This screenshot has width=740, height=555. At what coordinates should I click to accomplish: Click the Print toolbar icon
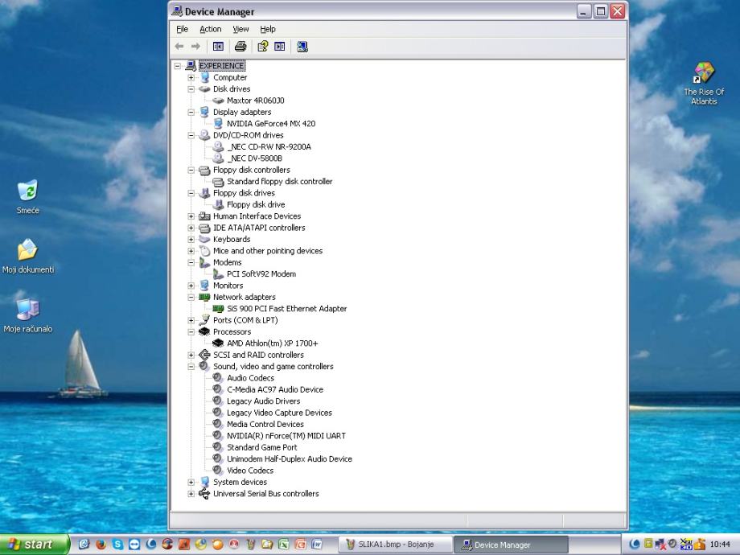pyautogui.click(x=240, y=47)
